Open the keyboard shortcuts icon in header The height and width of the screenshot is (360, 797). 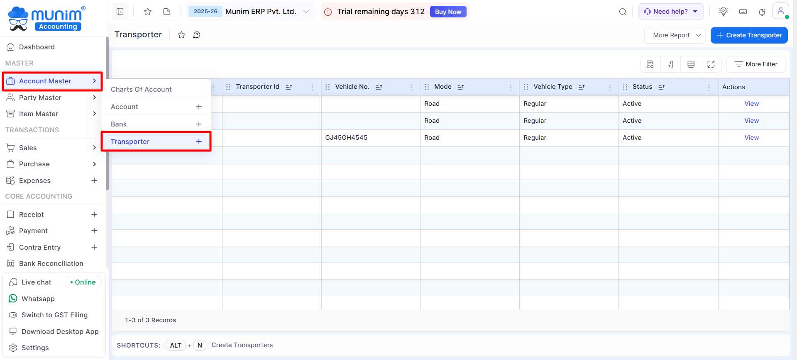pyautogui.click(x=743, y=12)
